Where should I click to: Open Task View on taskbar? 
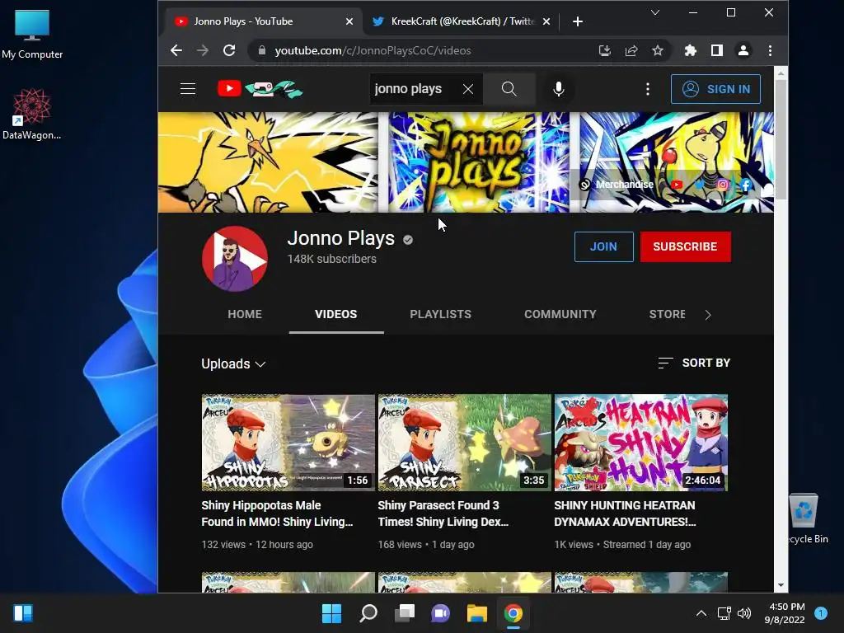404,613
